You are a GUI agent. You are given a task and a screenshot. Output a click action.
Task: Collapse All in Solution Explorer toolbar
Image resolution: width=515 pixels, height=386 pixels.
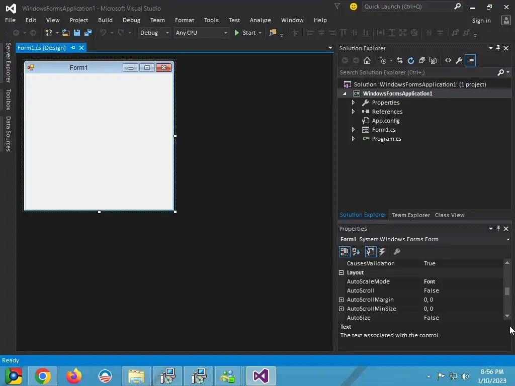(x=422, y=60)
